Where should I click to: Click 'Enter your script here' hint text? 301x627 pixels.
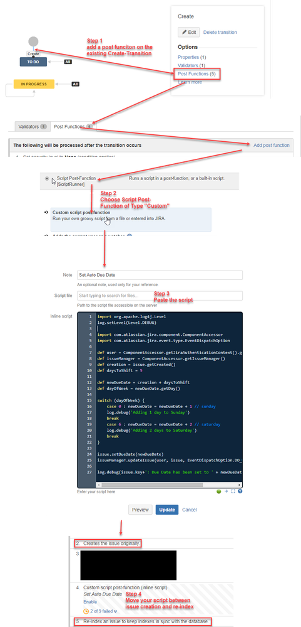pyautogui.click(x=96, y=492)
